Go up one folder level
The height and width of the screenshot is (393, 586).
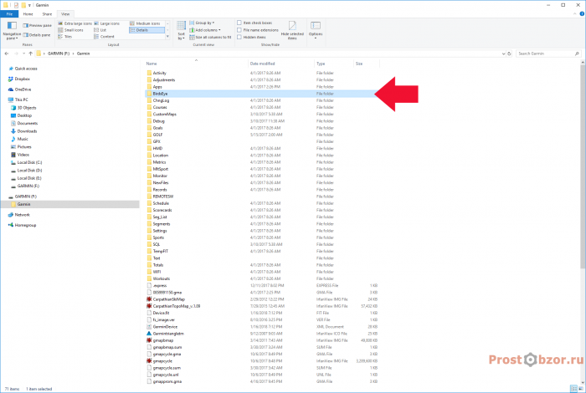click(x=31, y=54)
